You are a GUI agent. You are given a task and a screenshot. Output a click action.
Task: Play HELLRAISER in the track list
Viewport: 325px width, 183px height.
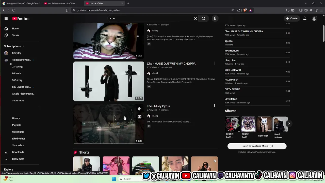tap(257, 81)
